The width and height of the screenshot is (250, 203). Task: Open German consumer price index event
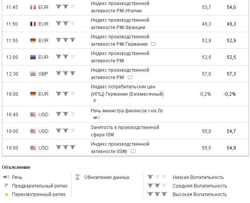(127, 90)
